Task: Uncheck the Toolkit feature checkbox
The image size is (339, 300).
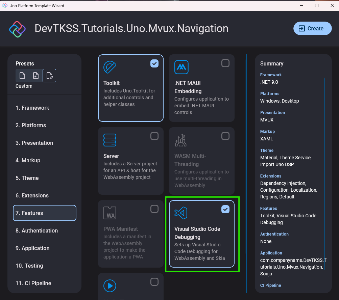Action: 154,63
